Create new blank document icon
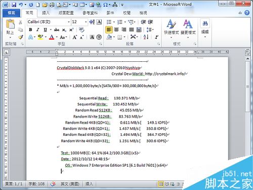The image size is (253, 190). 38,5
